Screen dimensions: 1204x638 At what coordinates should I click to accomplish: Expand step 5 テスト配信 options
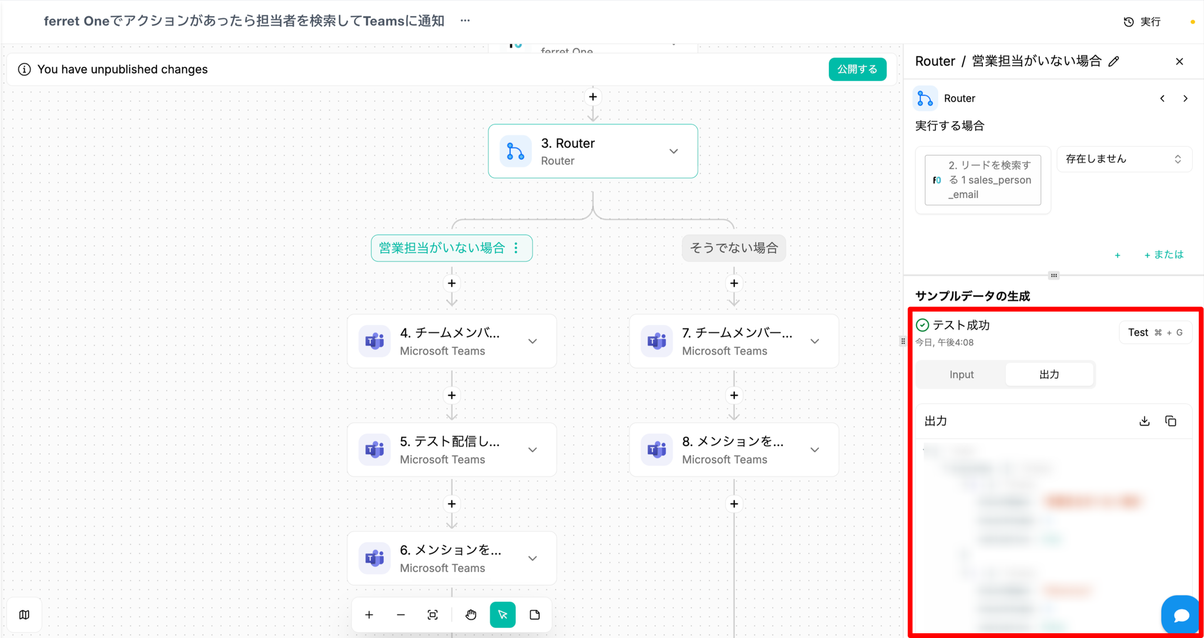pos(533,450)
